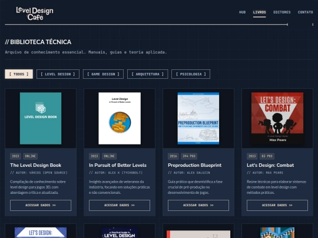Click author line AUTOR: MAX PEARS
Image resolution: width=318 pixels, height=238 pixels.
coord(265,173)
